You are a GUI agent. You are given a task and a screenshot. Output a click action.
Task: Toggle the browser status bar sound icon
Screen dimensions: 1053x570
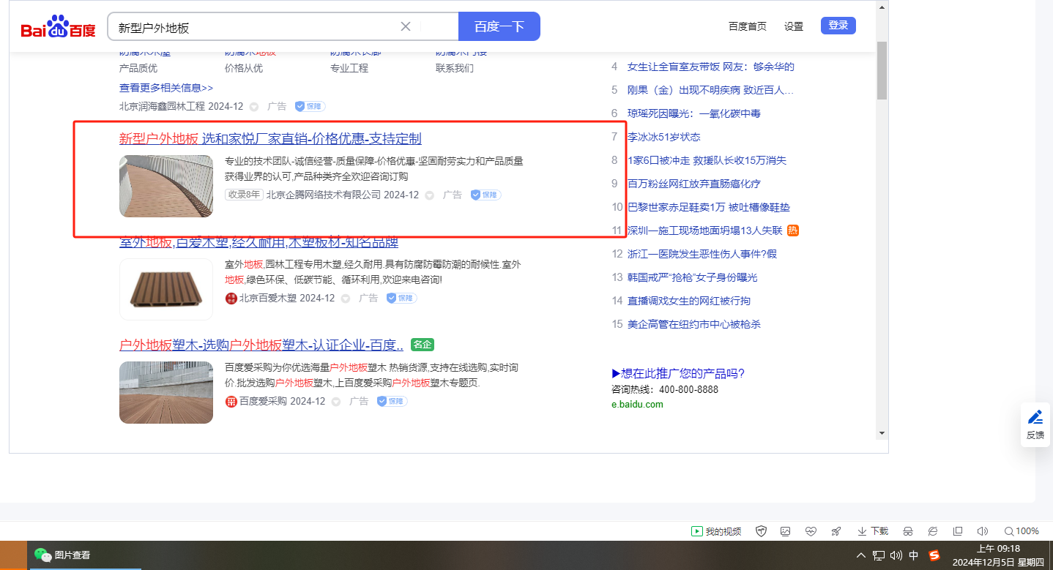(983, 531)
